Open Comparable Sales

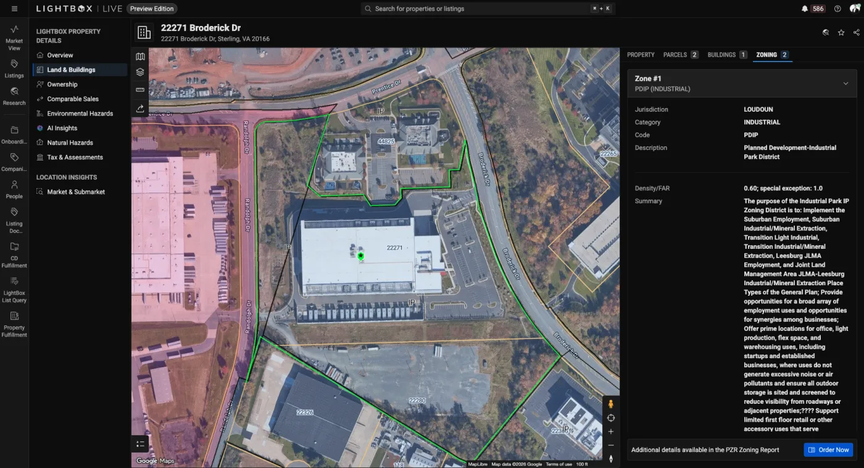pyautogui.click(x=81, y=99)
